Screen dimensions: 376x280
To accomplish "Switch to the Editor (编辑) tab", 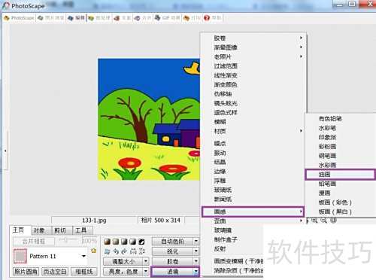I will [76, 18].
